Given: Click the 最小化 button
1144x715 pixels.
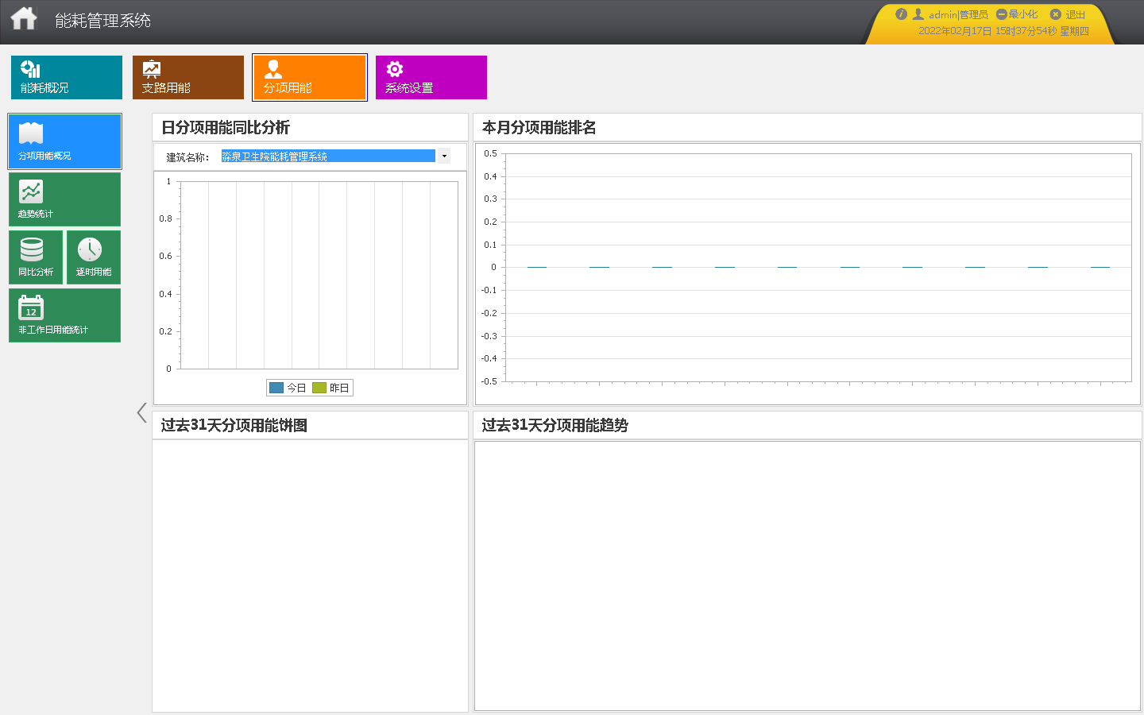Looking at the screenshot, I should coord(1017,14).
